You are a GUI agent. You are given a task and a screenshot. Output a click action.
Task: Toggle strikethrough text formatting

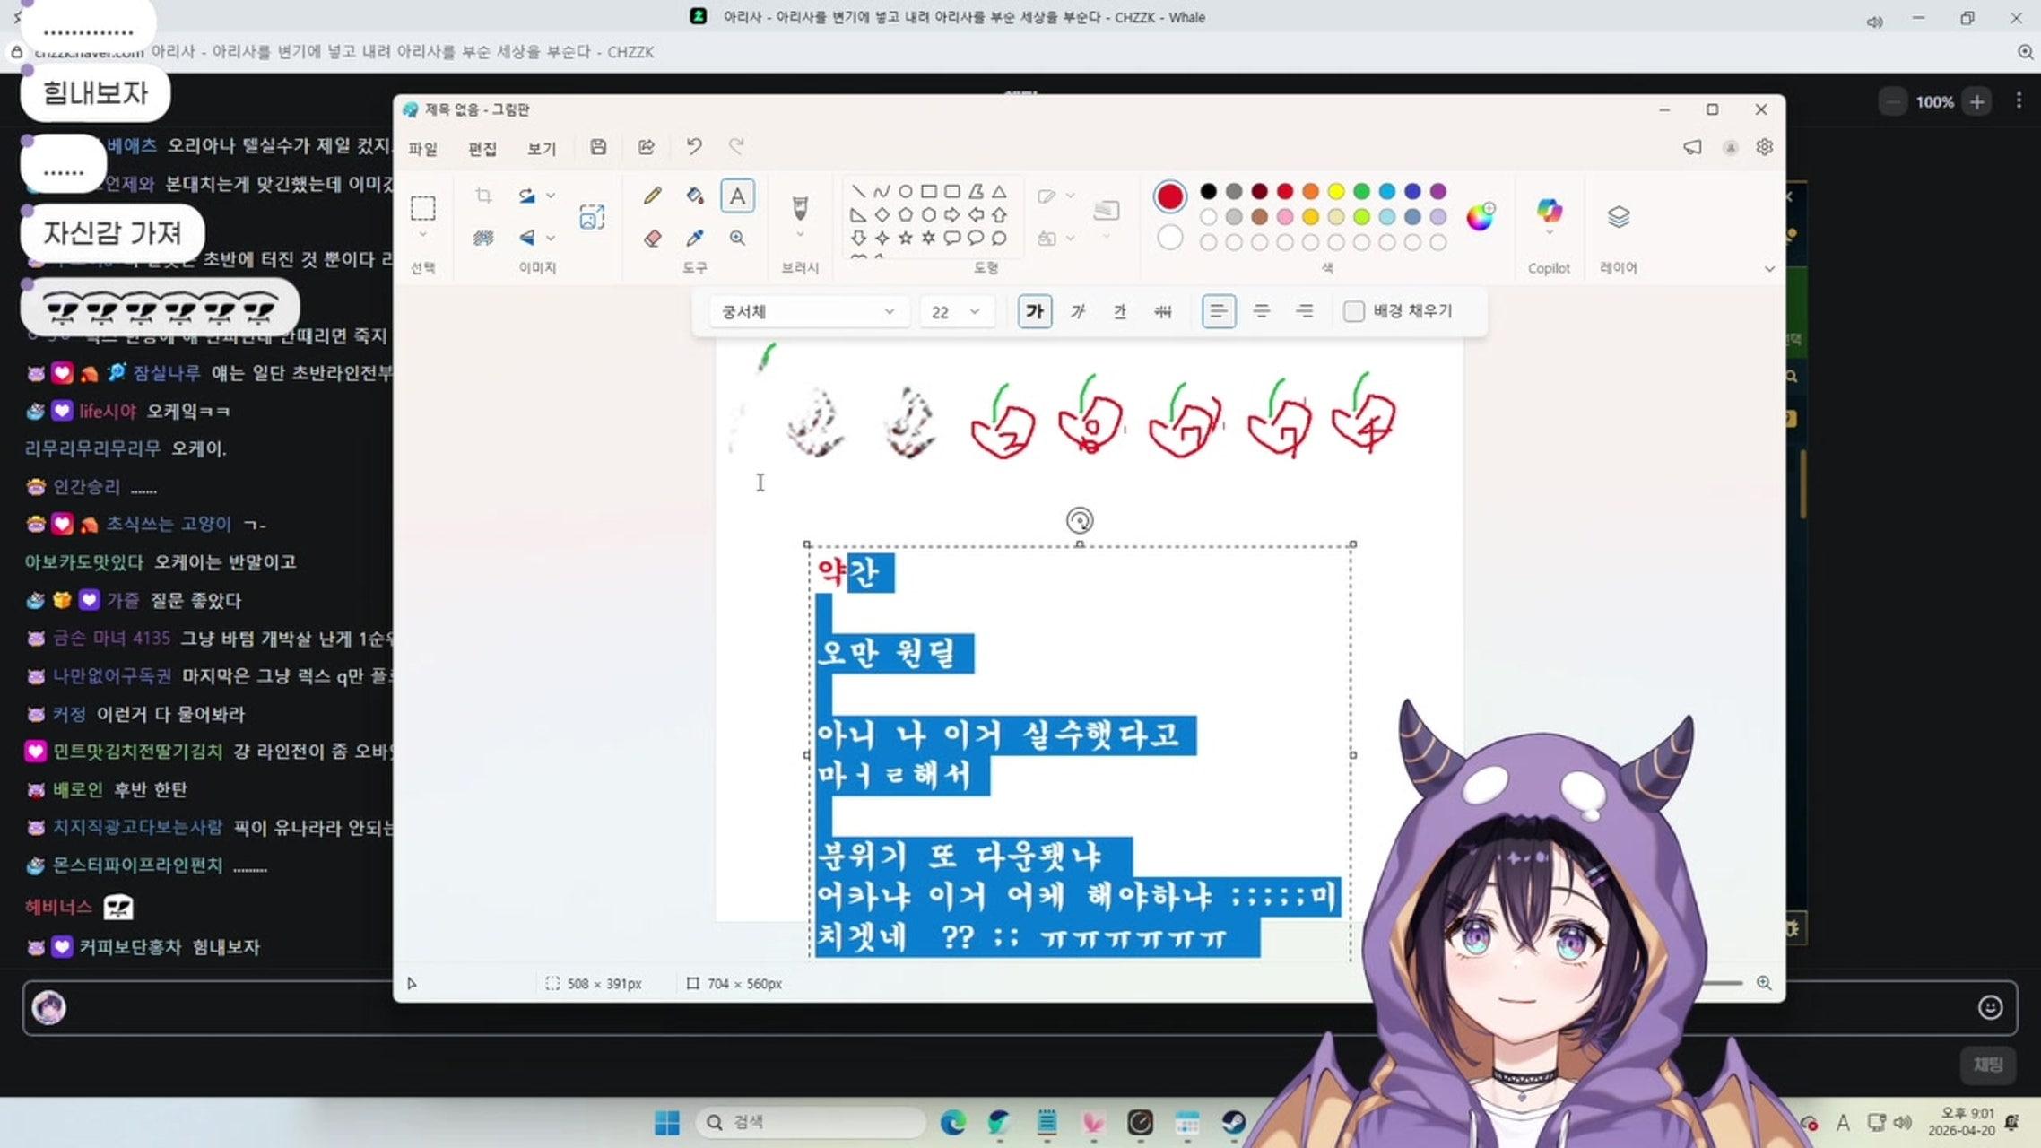[x=1163, y=311]
